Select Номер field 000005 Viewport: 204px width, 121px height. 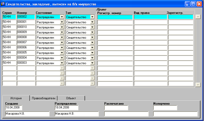pyautogui.click(x=26, y=53)
